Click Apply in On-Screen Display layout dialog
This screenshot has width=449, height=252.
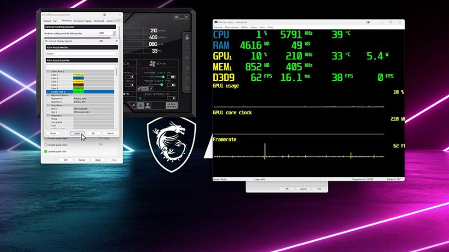[x=77, y=133]
